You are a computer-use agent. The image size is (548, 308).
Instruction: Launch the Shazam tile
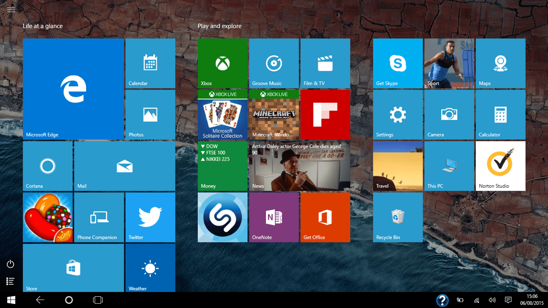[x=222, y=217]
